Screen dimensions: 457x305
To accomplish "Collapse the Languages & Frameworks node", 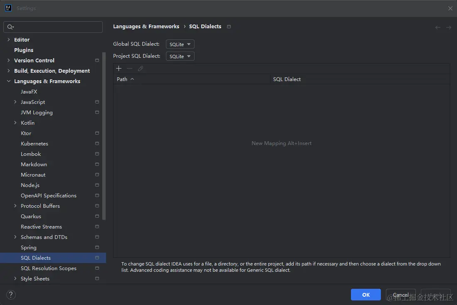I will click(x=9, y=81).
